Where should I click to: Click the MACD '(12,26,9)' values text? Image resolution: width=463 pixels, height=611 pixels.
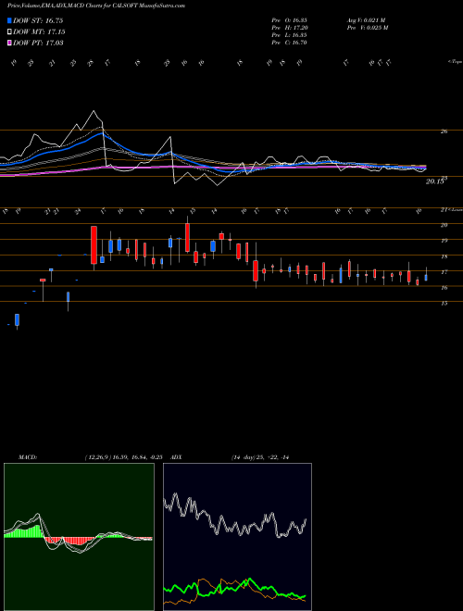123,457
